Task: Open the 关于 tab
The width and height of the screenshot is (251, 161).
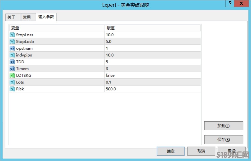Action: (13, 17)
